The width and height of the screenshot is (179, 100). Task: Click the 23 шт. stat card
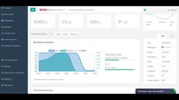(x=71, y=21)
